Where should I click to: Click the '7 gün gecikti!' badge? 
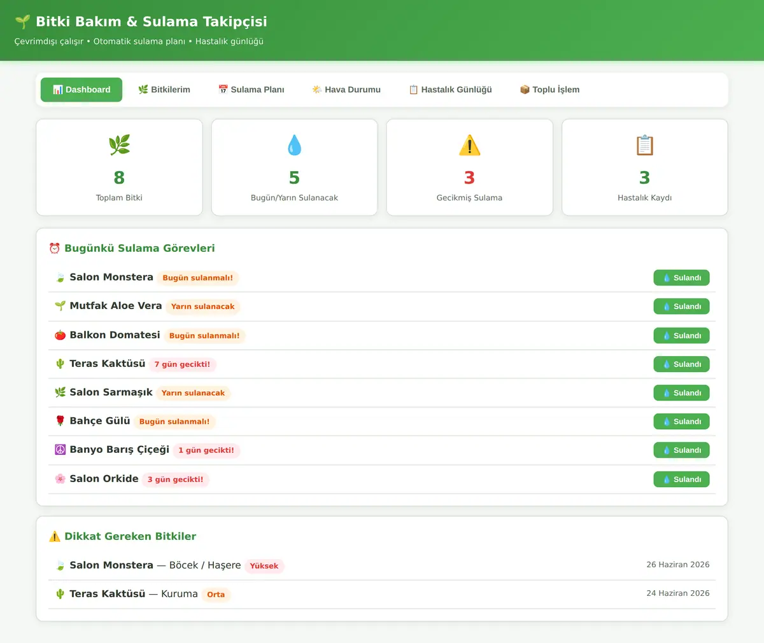click(x=183, y=364)
